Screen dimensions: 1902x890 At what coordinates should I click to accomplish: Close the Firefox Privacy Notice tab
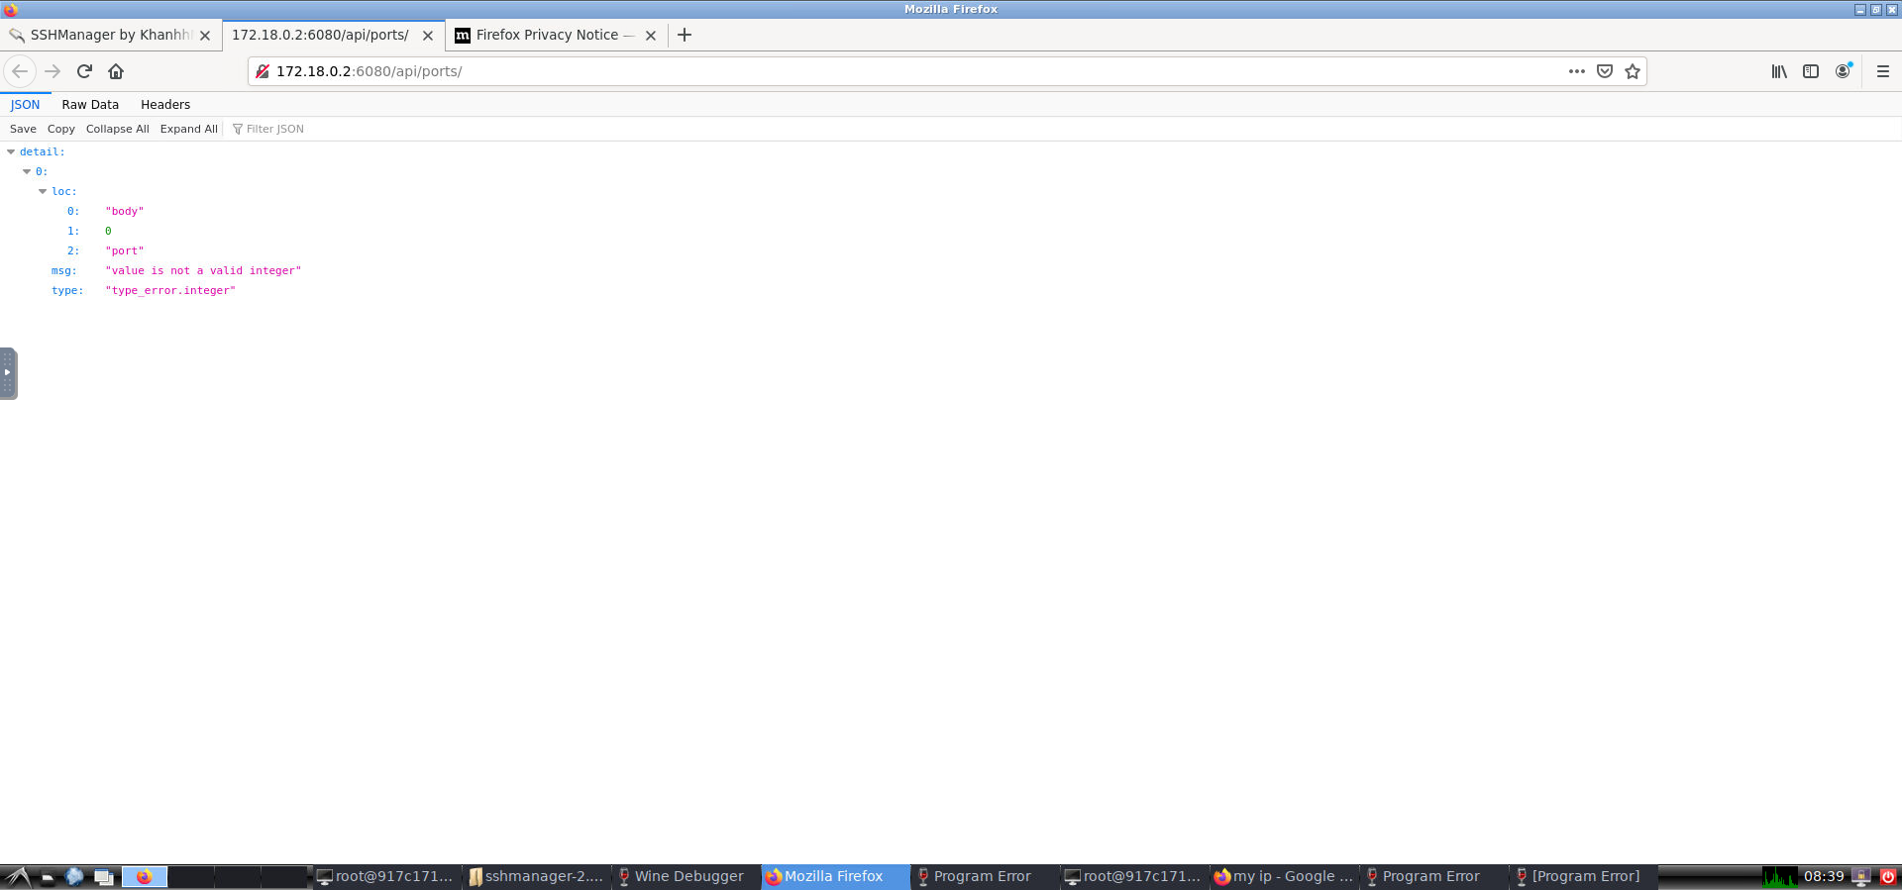click(651, 35)
